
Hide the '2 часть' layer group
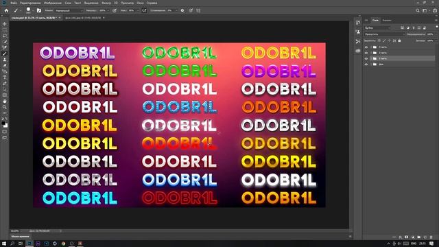(x=366, y=53)
